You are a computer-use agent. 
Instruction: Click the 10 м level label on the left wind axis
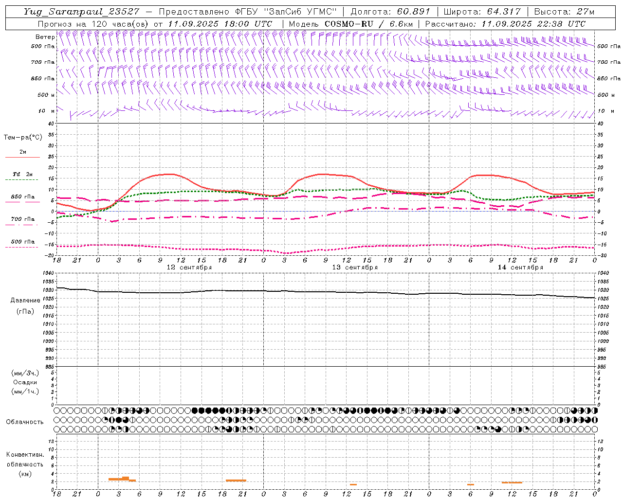(47, 111)
